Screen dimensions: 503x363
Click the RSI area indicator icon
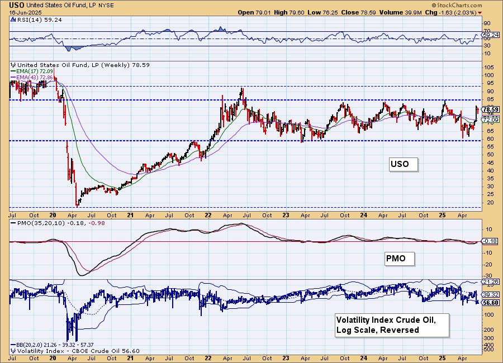(13, 20)
